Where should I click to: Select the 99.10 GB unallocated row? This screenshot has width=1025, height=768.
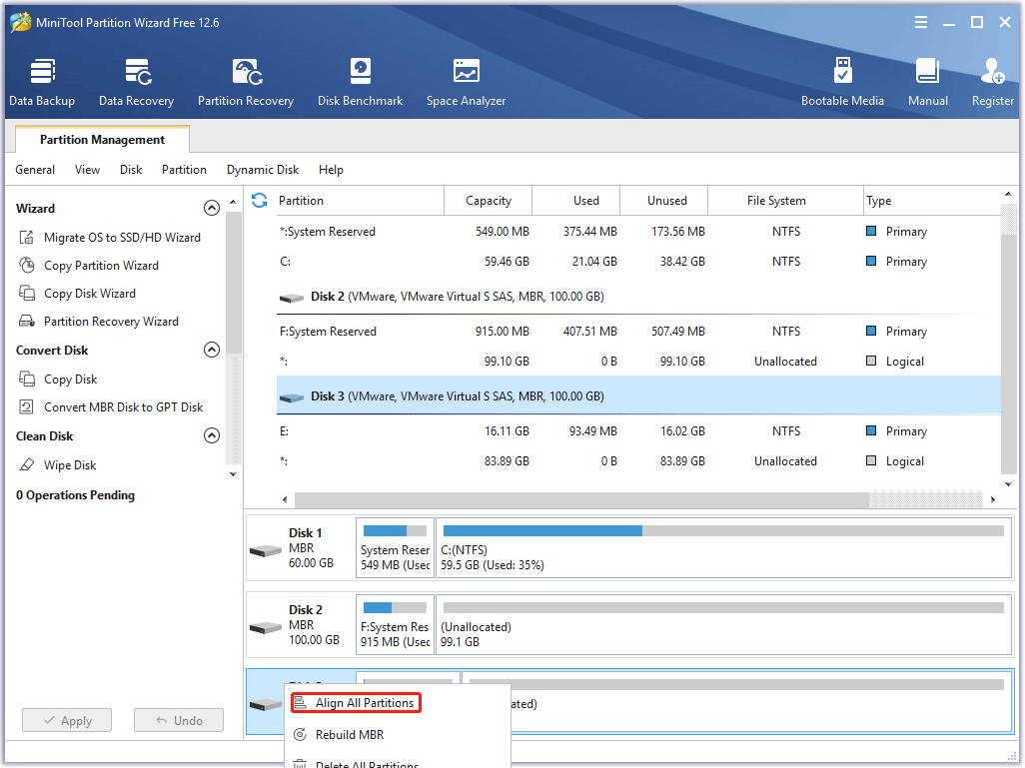pos(638,362)
